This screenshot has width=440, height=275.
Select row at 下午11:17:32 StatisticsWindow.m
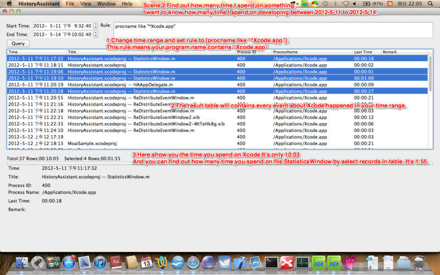[217, 58]
